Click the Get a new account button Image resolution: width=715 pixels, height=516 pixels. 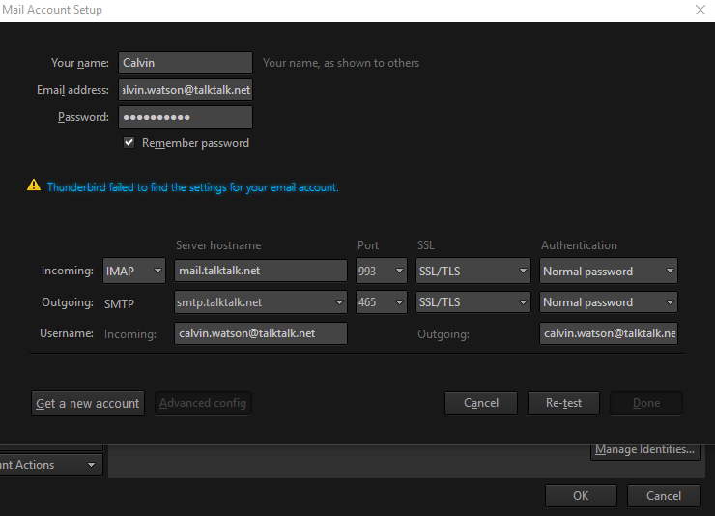(88, 403)
